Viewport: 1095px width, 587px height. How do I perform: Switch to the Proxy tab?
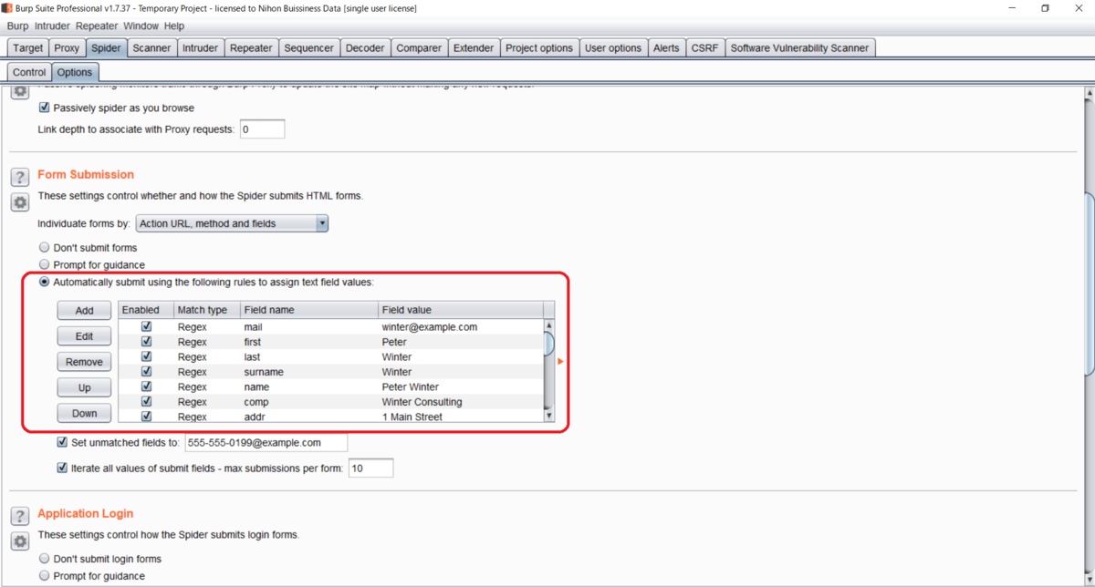click(67, 48)
